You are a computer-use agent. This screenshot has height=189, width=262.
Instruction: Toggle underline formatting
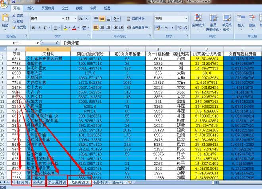click(45, 28)
